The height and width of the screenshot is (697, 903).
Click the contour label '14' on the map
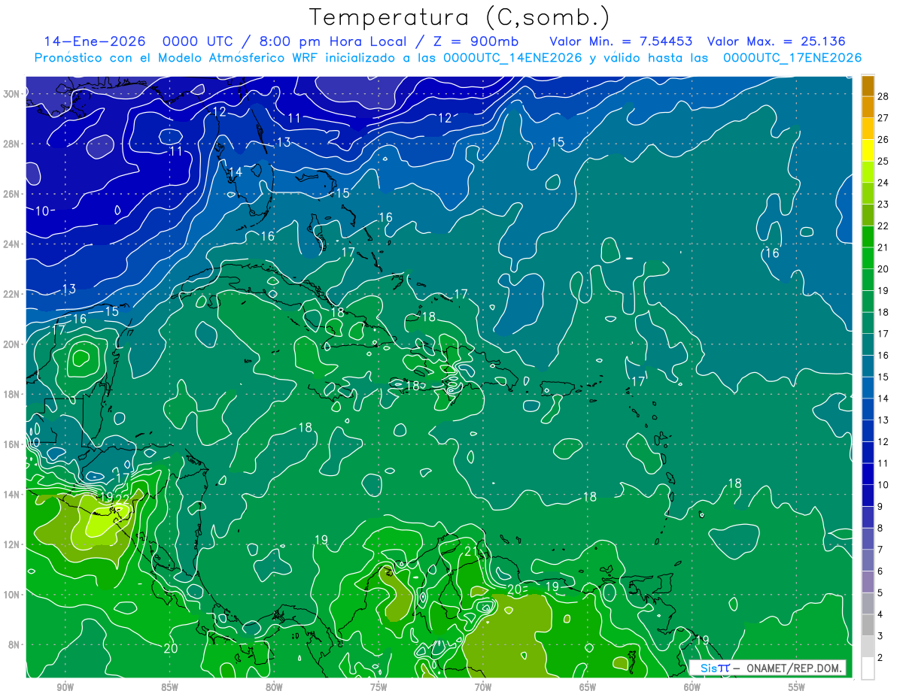point(236,172)
